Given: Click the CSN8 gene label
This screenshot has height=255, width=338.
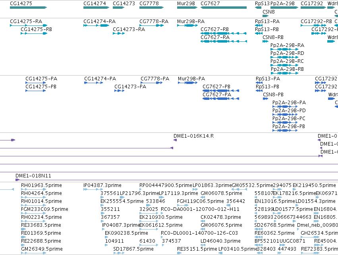Looking at the screenshot, I should 268,12.
